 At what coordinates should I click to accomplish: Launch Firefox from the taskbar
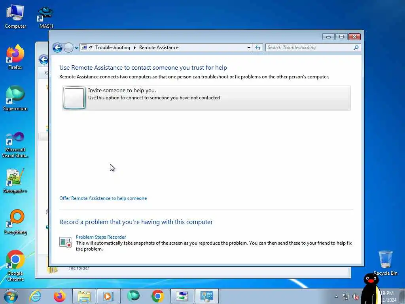[59, 296]
